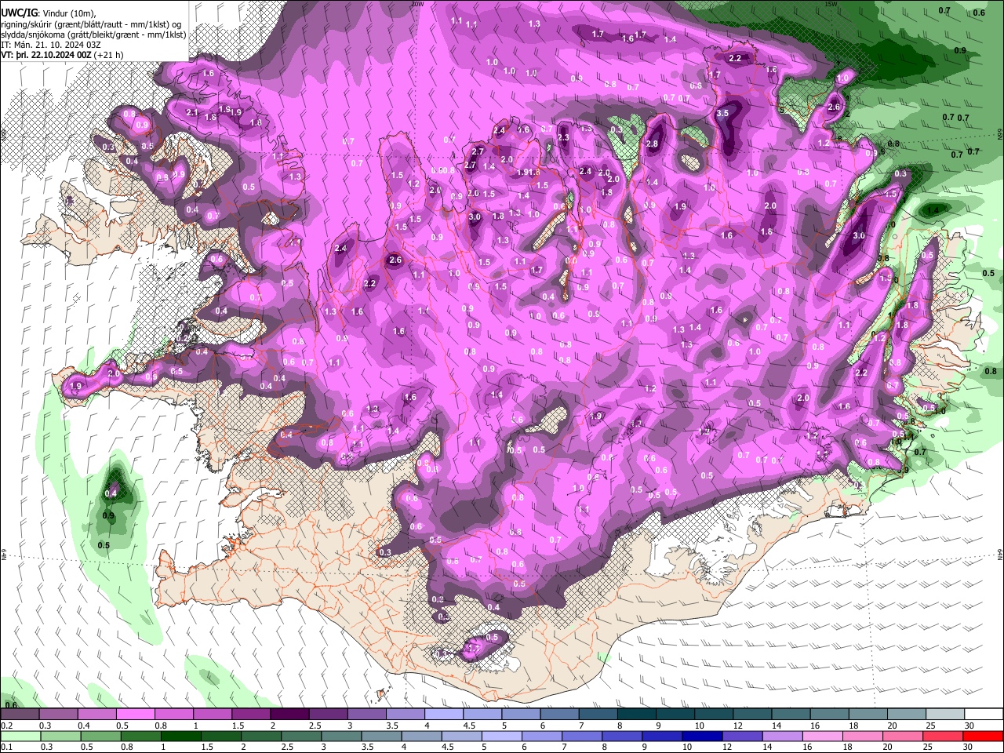The height and width of the screenshot is (753, 1004).
Task: Select bright pink upper swatch between 0.5 and 0.8
Action: pos(135,715)
